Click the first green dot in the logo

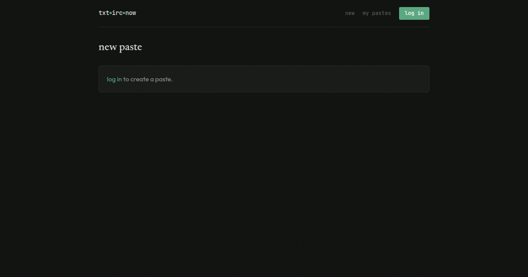110,13
